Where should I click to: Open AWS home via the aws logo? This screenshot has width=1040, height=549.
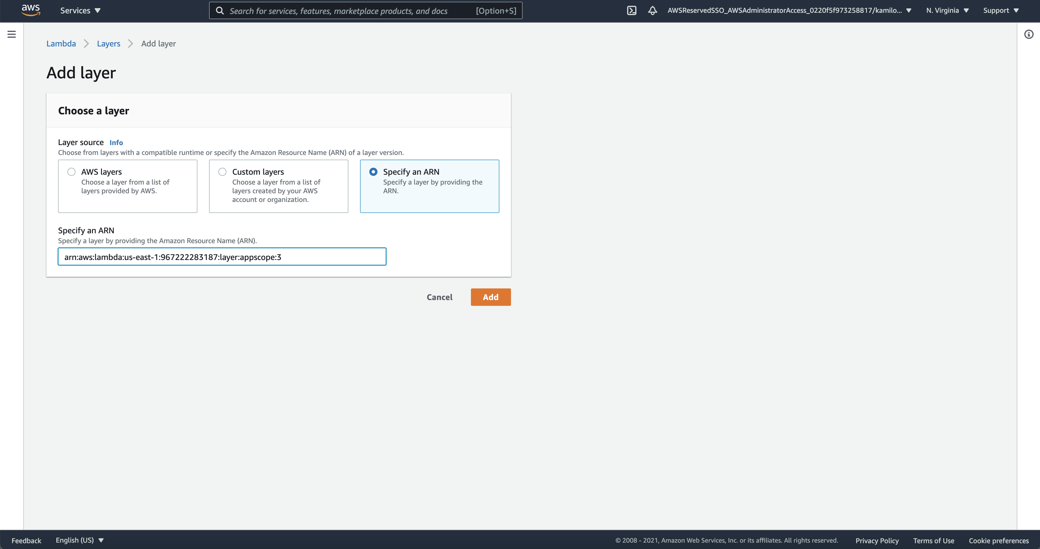pos(31,10)
